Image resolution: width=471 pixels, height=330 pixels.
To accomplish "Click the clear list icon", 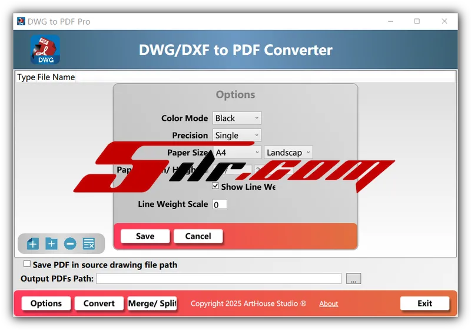I will click(89, 243).
